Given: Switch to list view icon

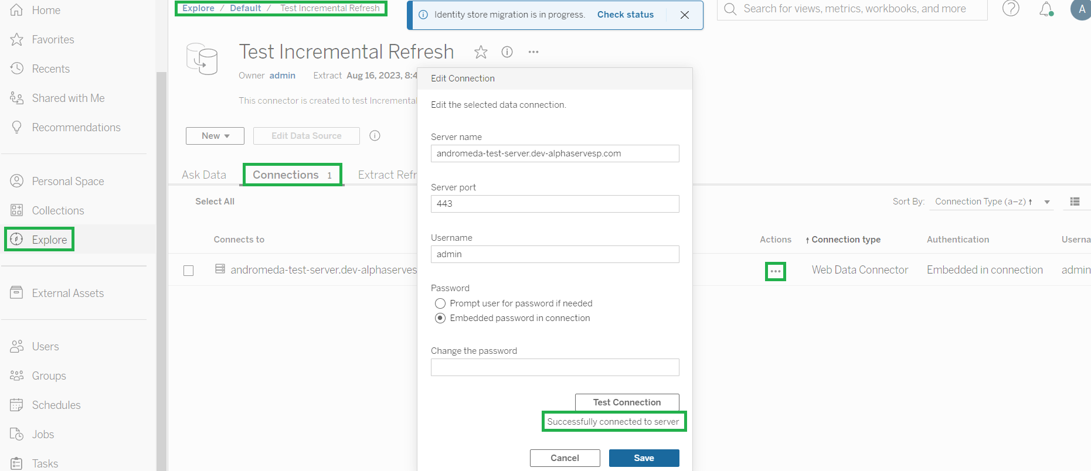Looking at the screenshot, I should [x=1075, y=202].
